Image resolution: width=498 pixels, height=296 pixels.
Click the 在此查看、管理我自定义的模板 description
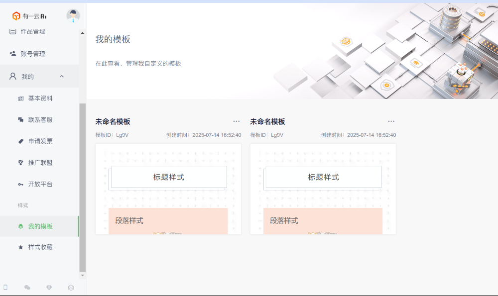point(138,64)
